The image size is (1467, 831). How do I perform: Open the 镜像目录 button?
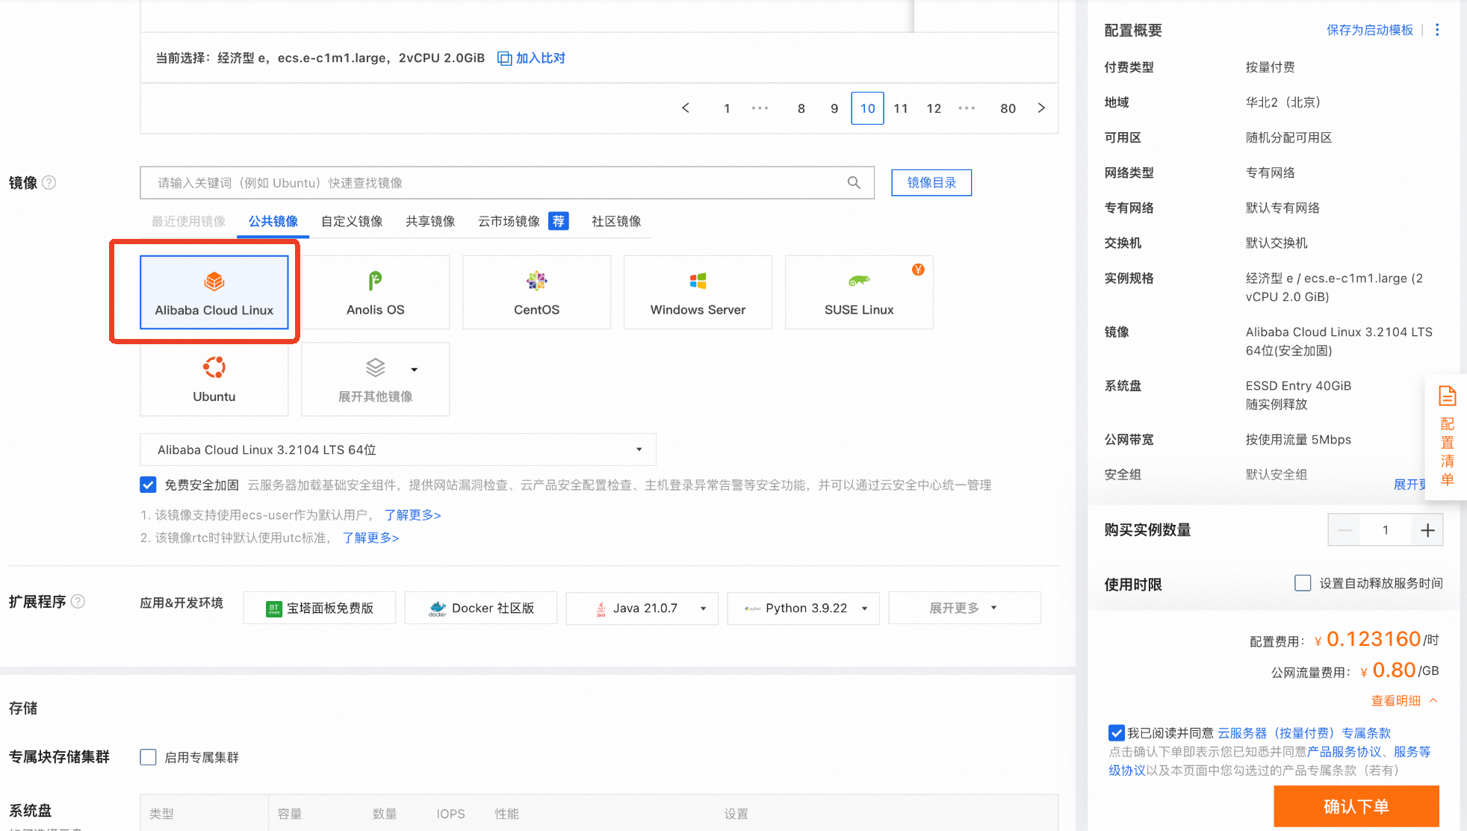coord(931,183)
